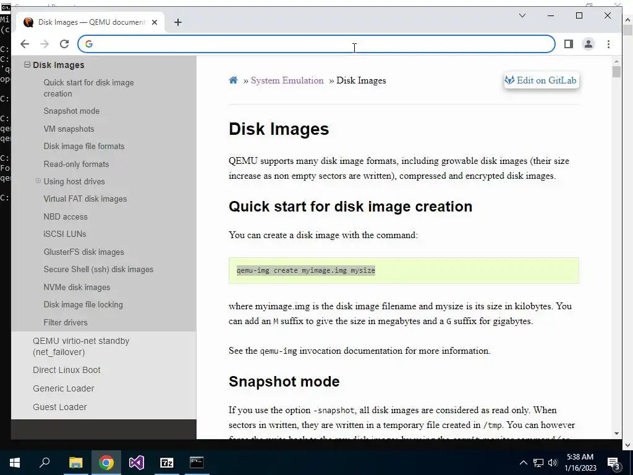633x475 pixels.
Task: Click the volume speaker tray icon
Action: (x=553, y=463)
